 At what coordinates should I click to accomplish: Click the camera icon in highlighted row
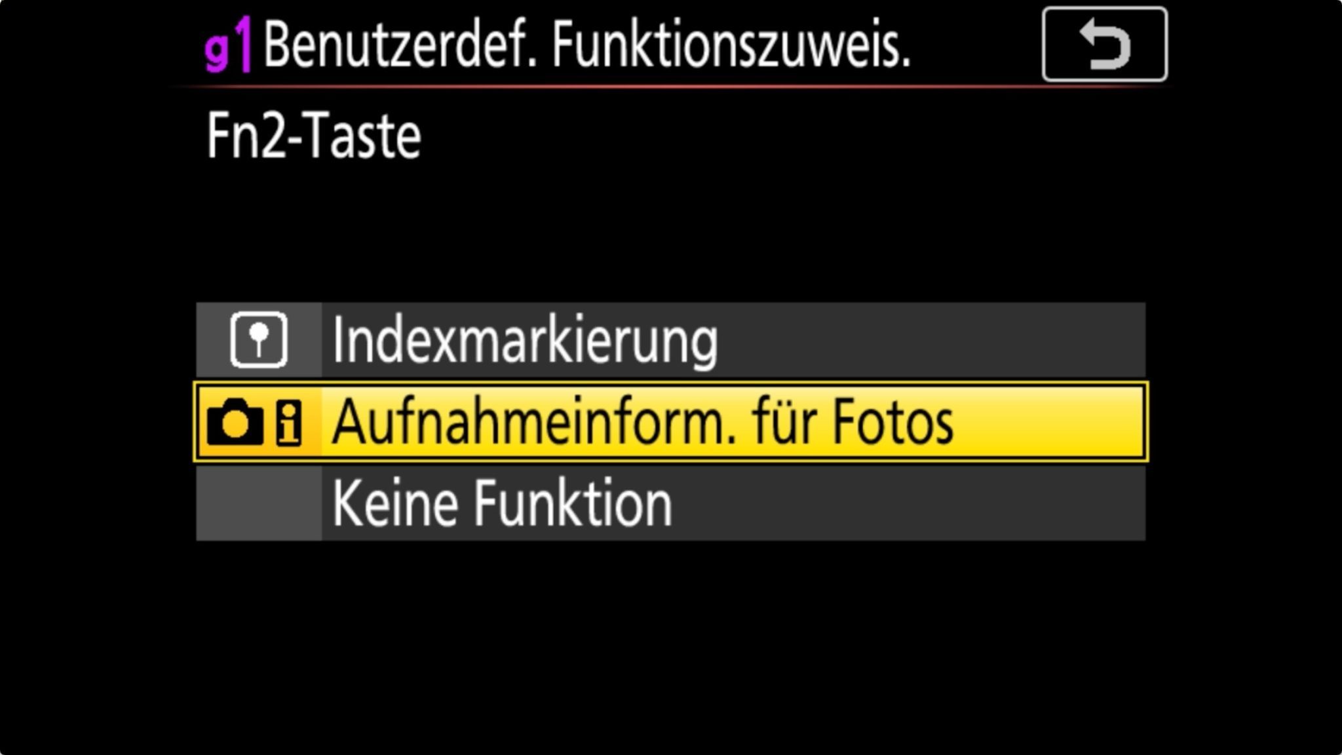click(x=235, y=422)
